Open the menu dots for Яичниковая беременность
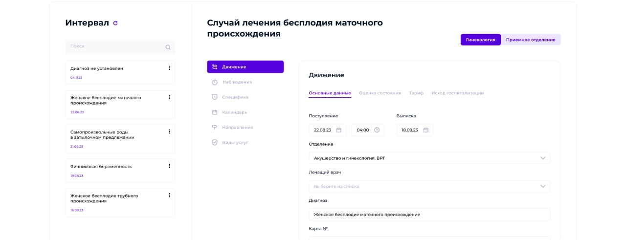The height and width of the screenshot is (240, 626). click(170, 166)
